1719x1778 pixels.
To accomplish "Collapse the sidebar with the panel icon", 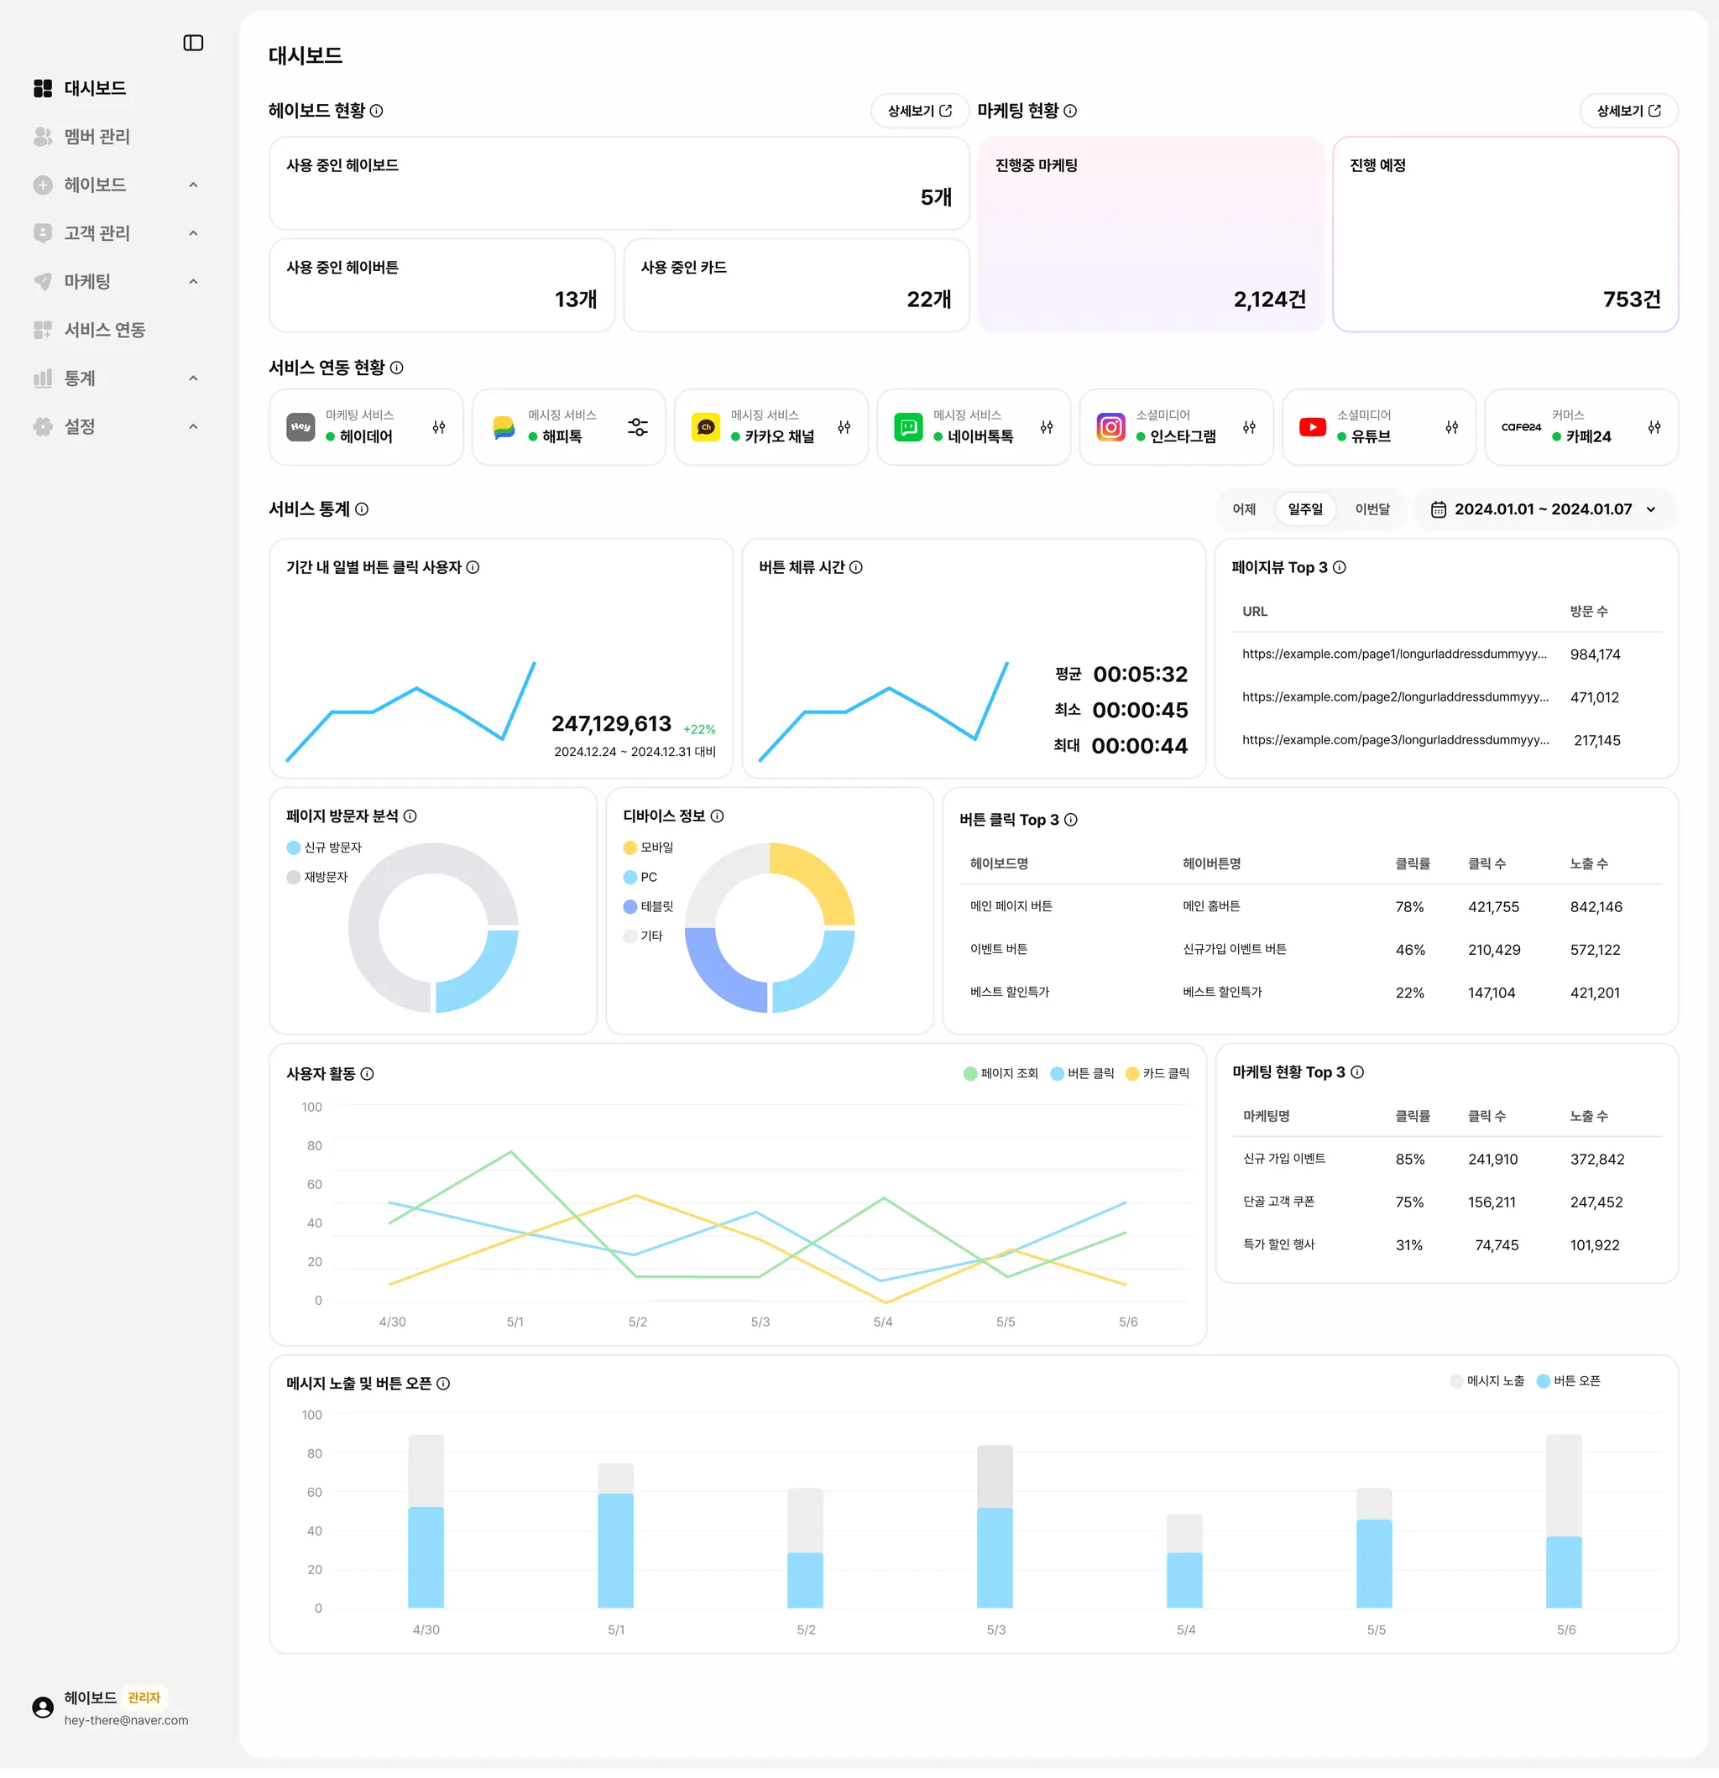I will [x=193, y=43].
